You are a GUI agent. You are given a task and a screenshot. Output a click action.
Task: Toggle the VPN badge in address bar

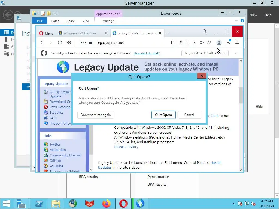(83, 42)
